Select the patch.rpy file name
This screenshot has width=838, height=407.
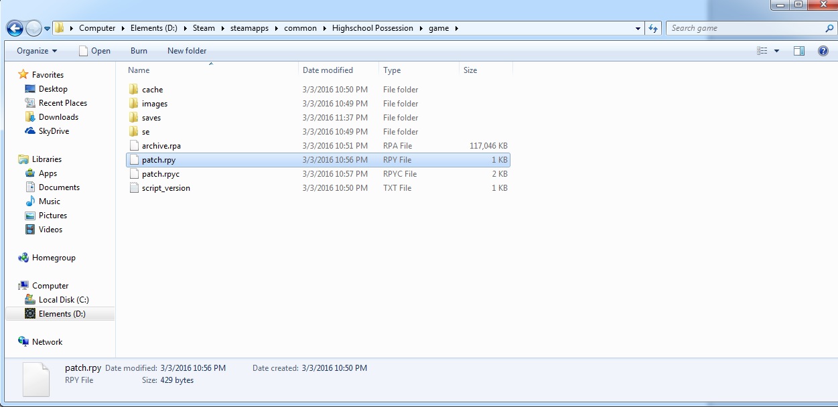(159, 160)
